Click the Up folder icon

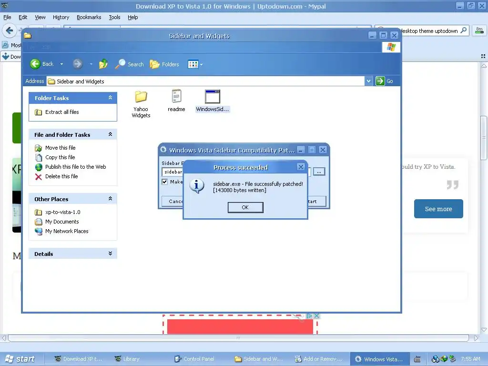tap(103, 64)
